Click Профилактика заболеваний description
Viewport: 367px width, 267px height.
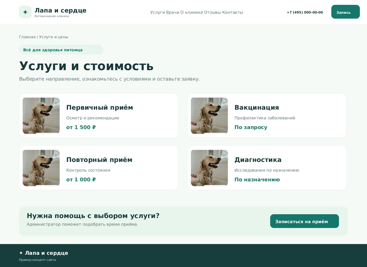point(265,118)
